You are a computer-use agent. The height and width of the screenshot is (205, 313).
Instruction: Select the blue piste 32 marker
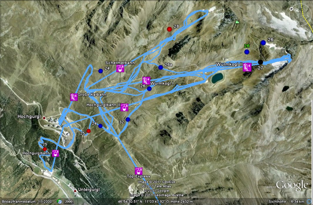(128, 120)
